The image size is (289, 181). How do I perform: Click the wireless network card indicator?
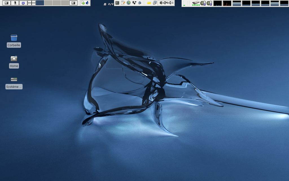(x=196, y=3)
